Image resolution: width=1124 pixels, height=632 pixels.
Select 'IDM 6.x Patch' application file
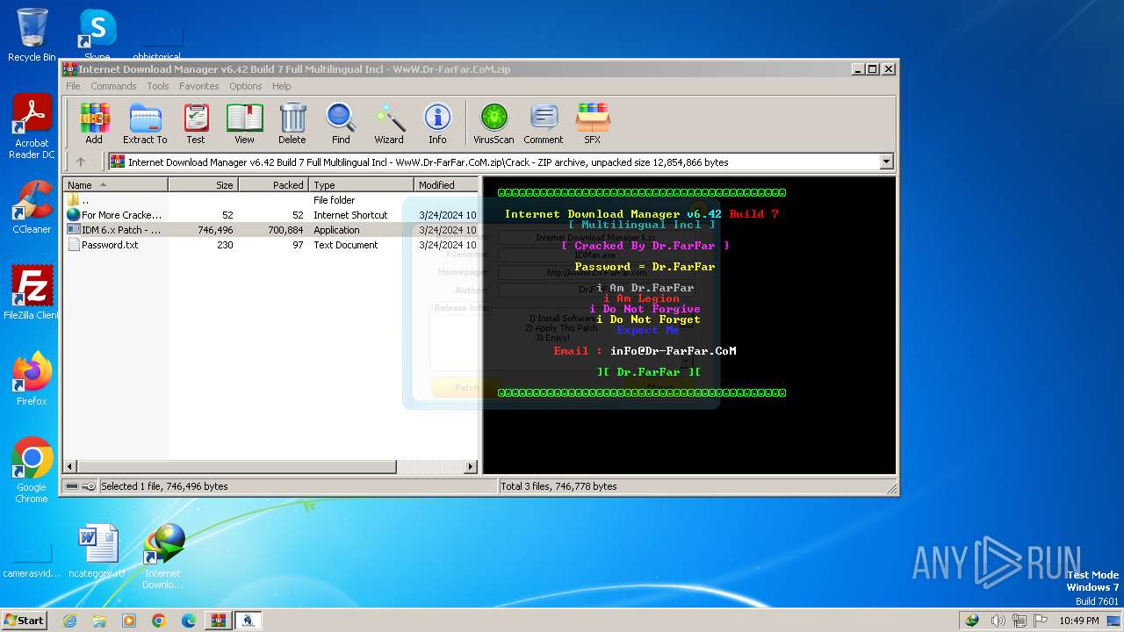tap(270, 230)
